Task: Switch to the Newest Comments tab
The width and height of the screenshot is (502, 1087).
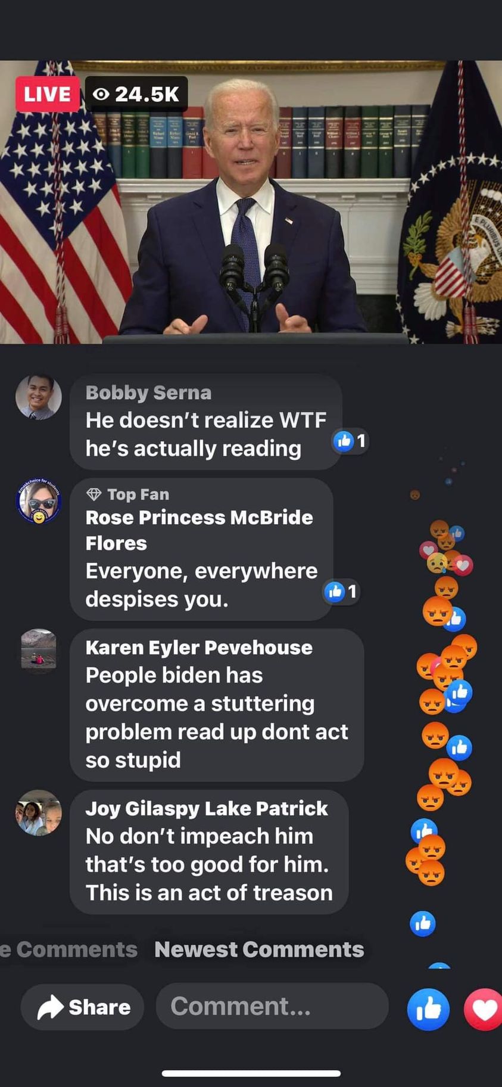Action: click(259, 949)
